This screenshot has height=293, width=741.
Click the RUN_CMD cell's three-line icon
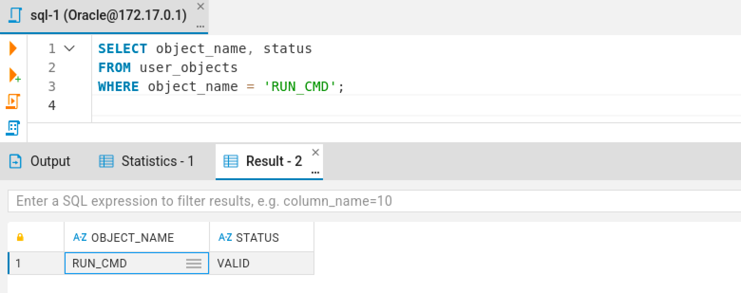[x=193, y=264]
